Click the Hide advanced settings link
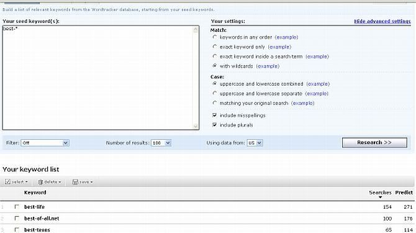 coord(382,21)
